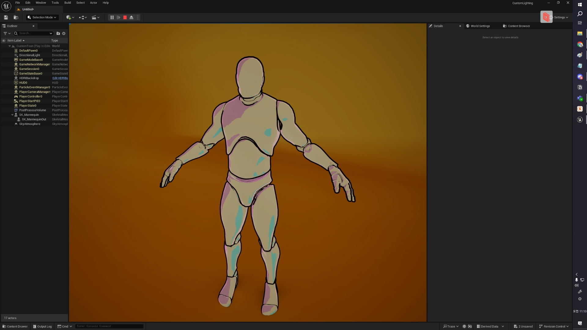Toggle visibility column eye header
Viewport: 587px width, 330px height.
4,41
